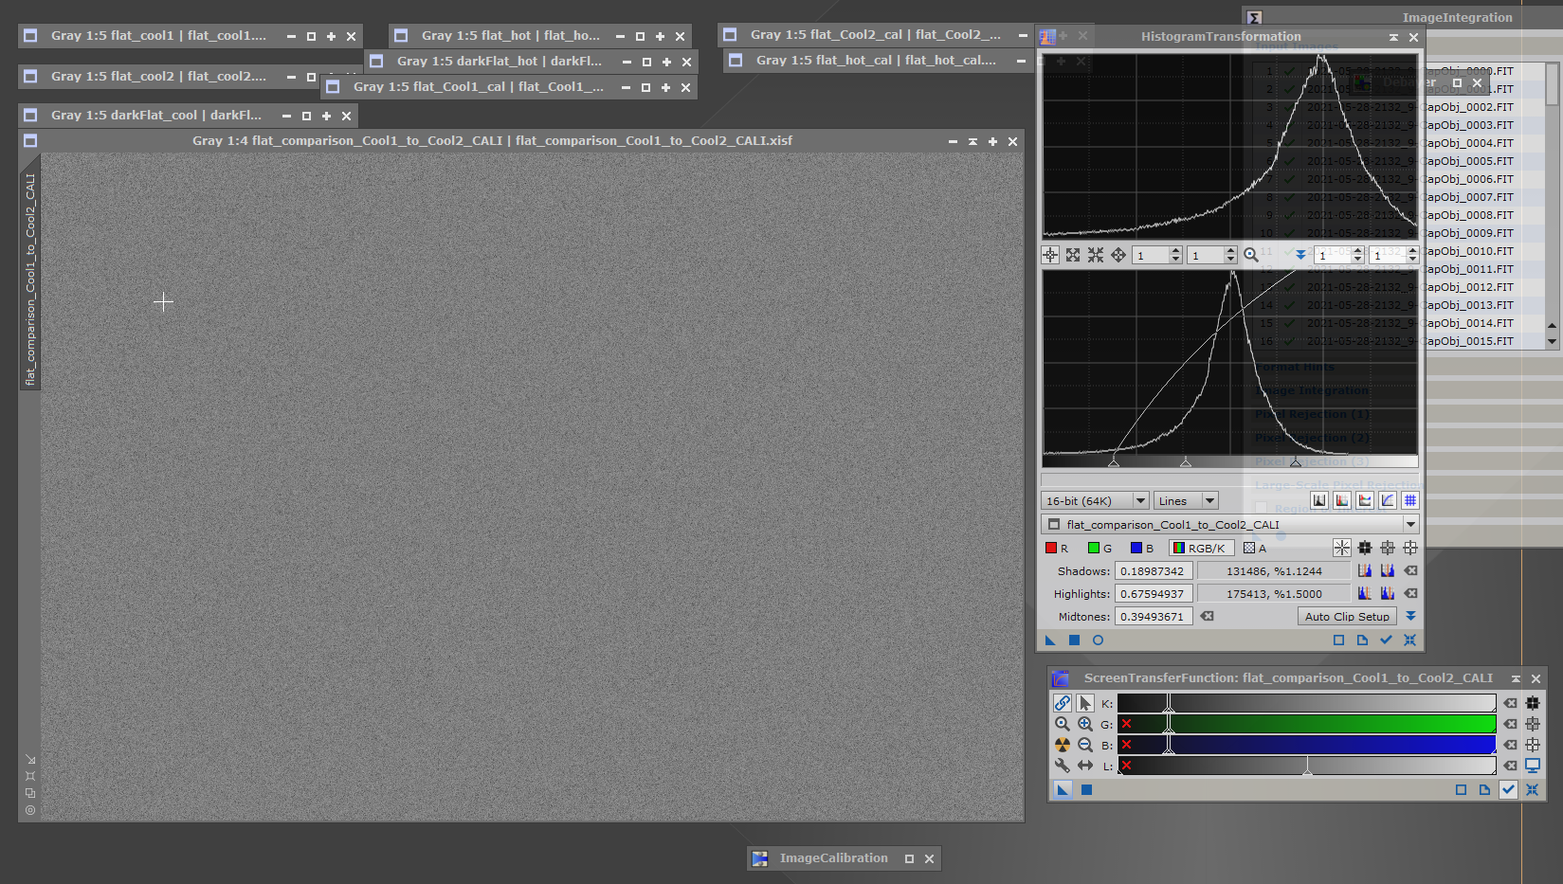Select the R channel in HistogramTransformation
Screen dimensions: 1563x884
point(1057,548)
